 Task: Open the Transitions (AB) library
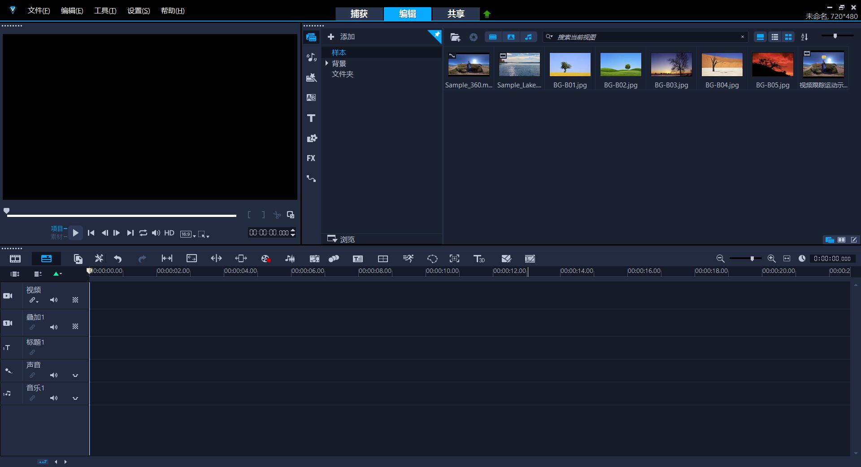pyautogui.click(x=311, y=98)
